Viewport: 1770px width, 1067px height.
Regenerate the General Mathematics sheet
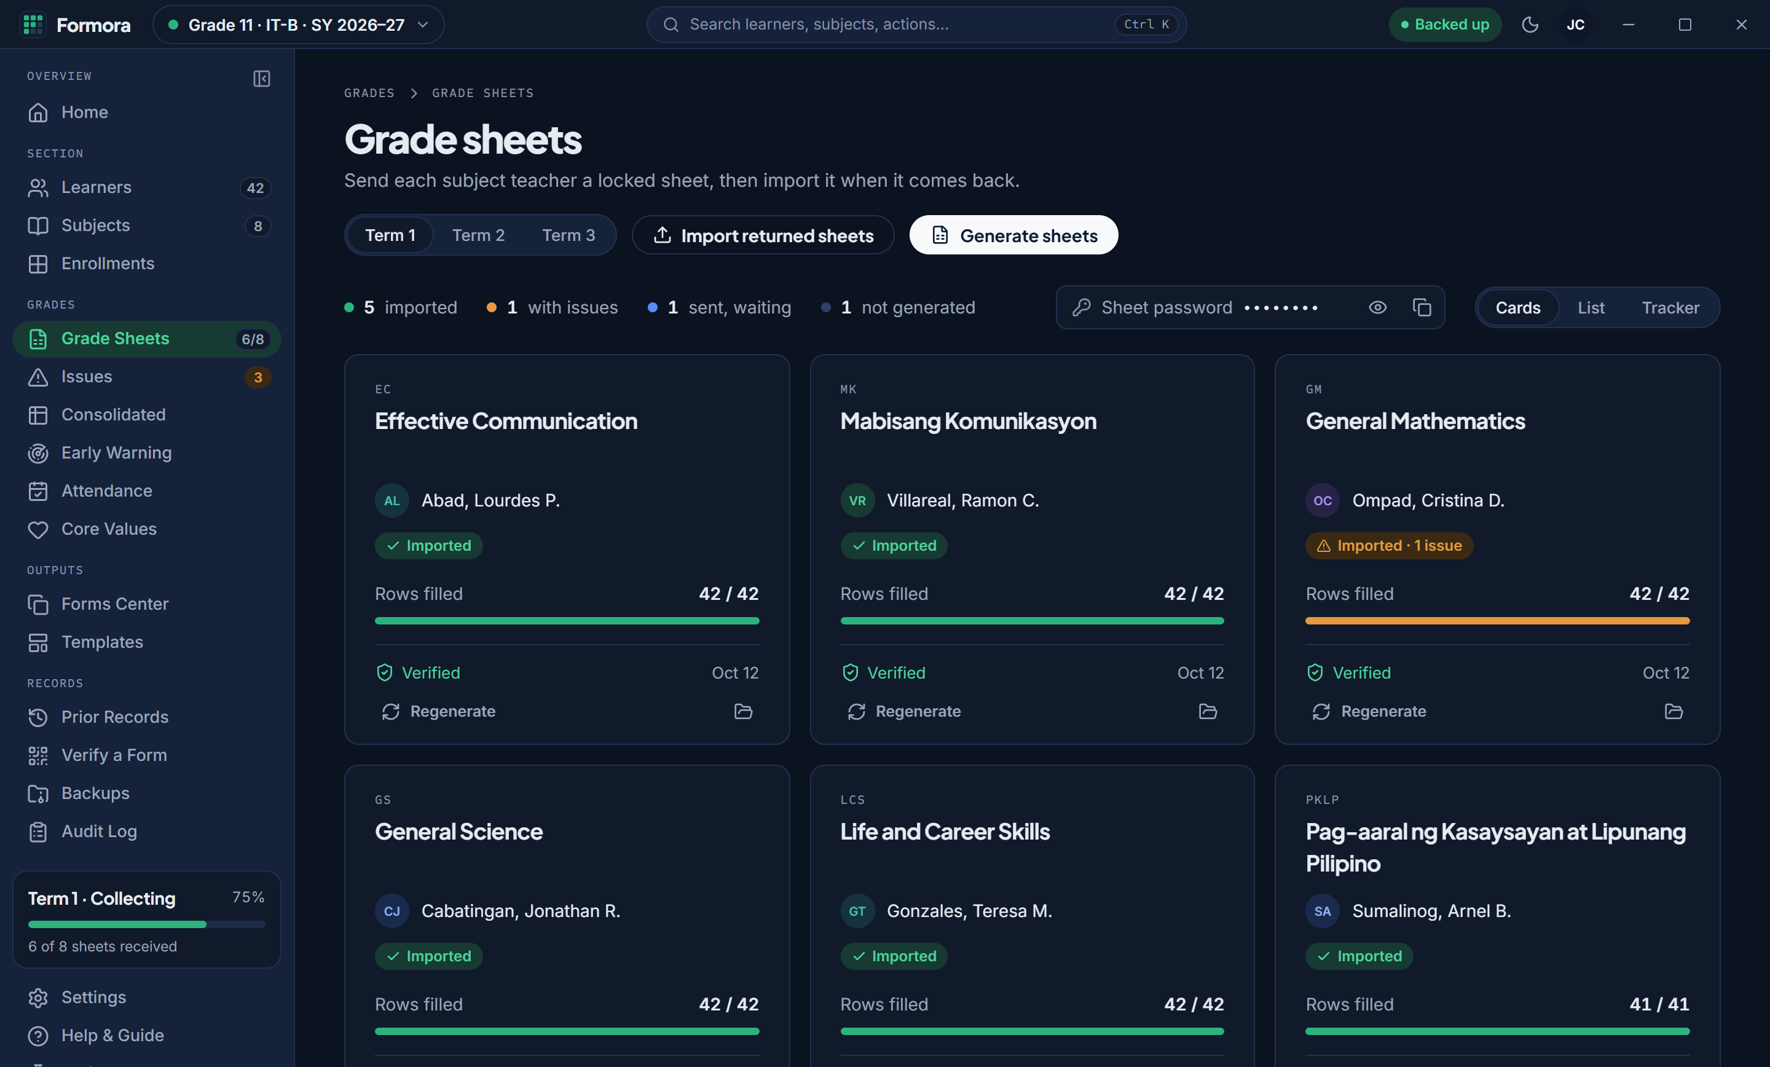pyautogui.click(x=1370, y=711)
